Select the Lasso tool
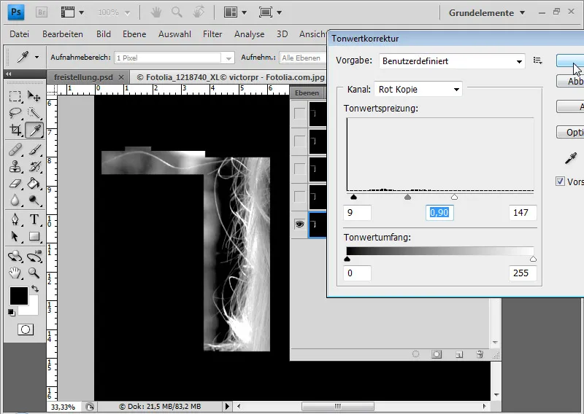 [15, 113]
